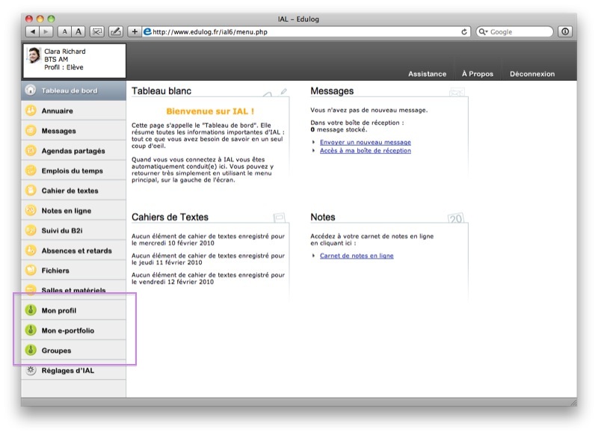
Task: Increase text size with large A button
Action: [x=78, y=32]
